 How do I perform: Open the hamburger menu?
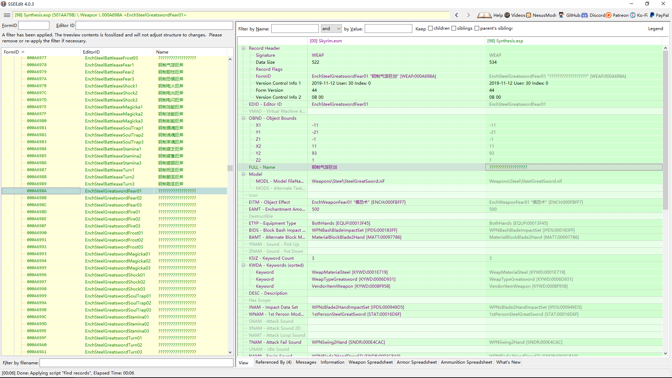[7, 15]
